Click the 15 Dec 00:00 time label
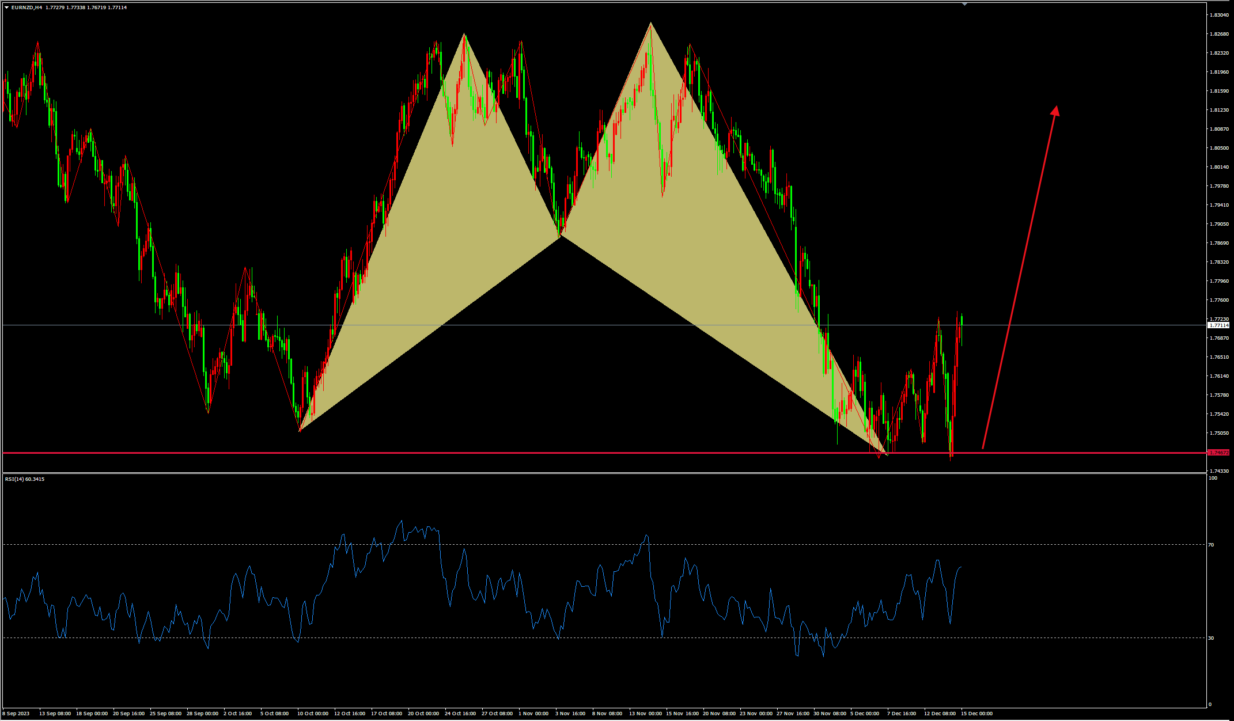Viewport: 1234px width, 721px height. coord(976,714)
